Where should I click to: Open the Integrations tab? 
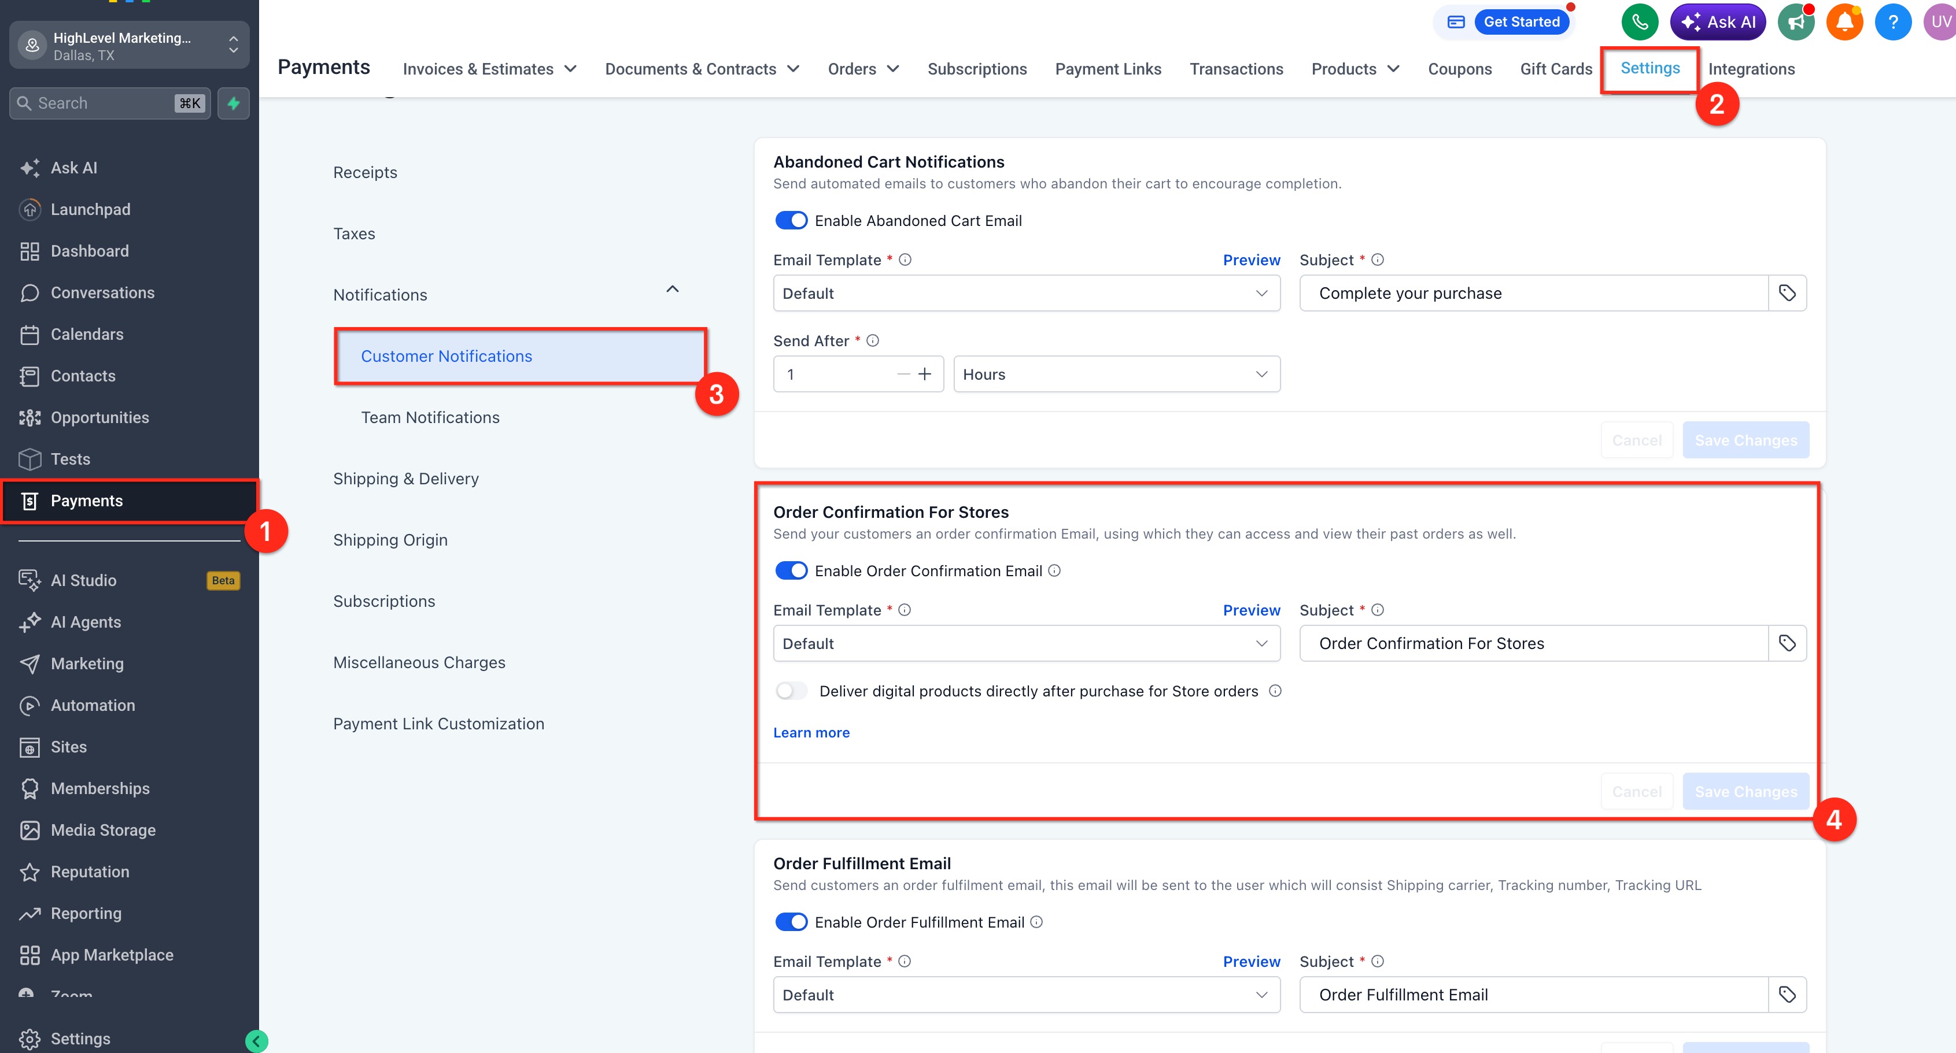(1751, 69)
